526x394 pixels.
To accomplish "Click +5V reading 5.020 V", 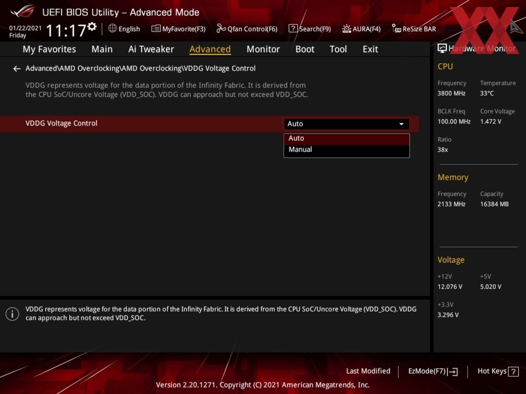I will pos(491,287).
